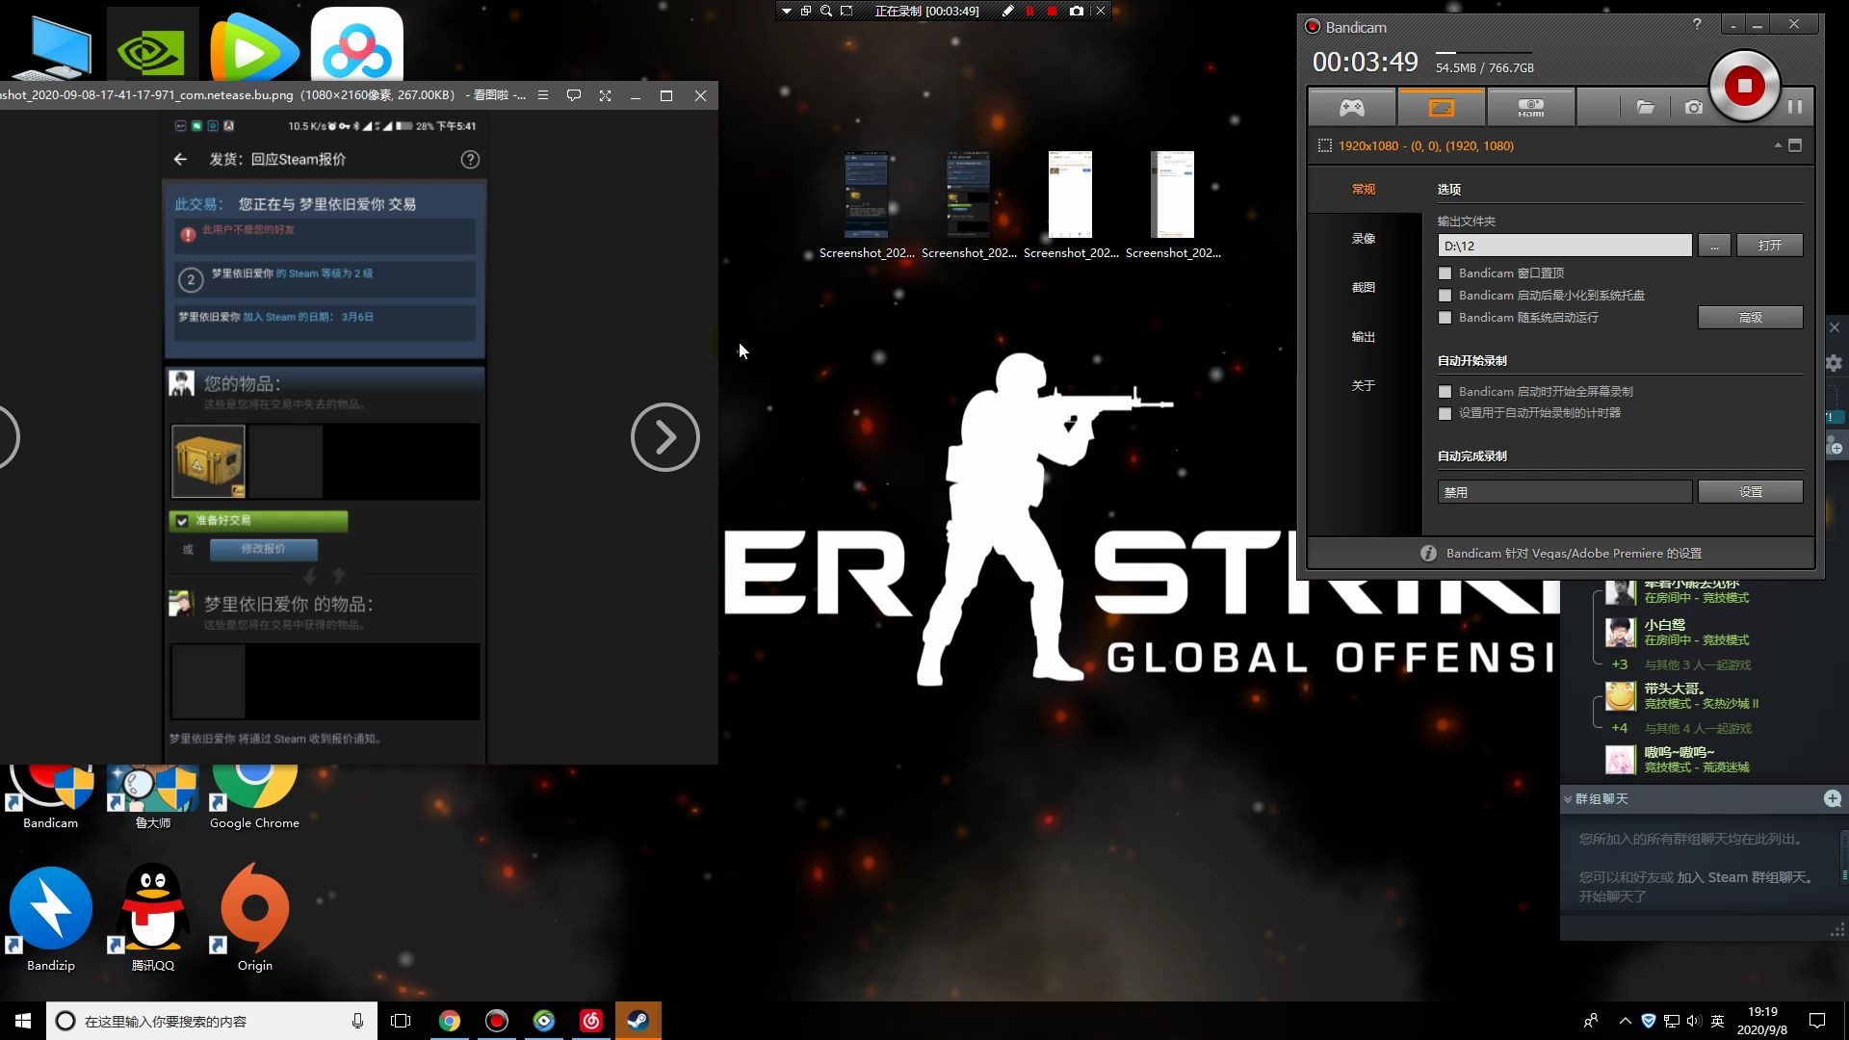
Task: Enable 设置用于自动开始录制的计时器 checkbox
Action: (1445, 413)
